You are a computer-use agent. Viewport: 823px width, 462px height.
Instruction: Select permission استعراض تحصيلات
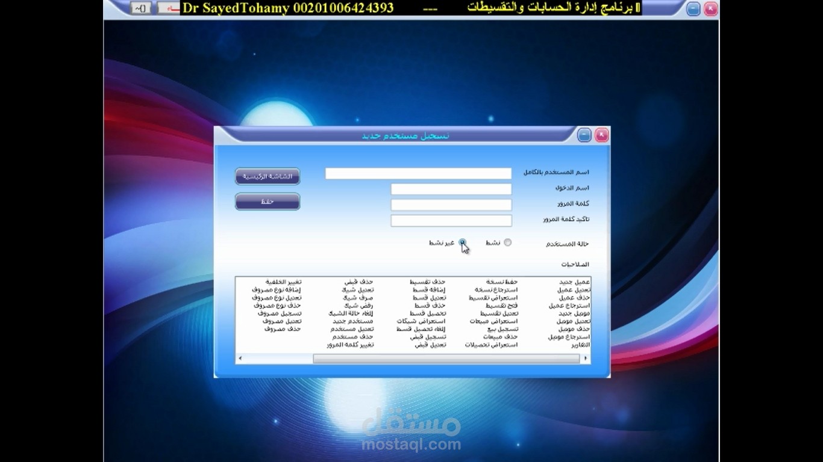492,345
